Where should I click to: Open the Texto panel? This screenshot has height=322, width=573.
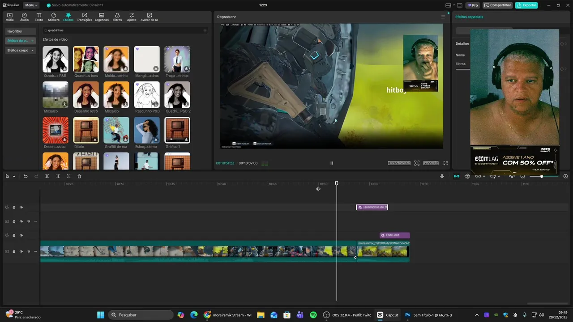coord(39,17)
